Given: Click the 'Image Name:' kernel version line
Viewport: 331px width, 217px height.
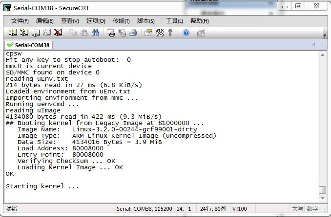Looking at the screenshot, I should coord(107,129).
